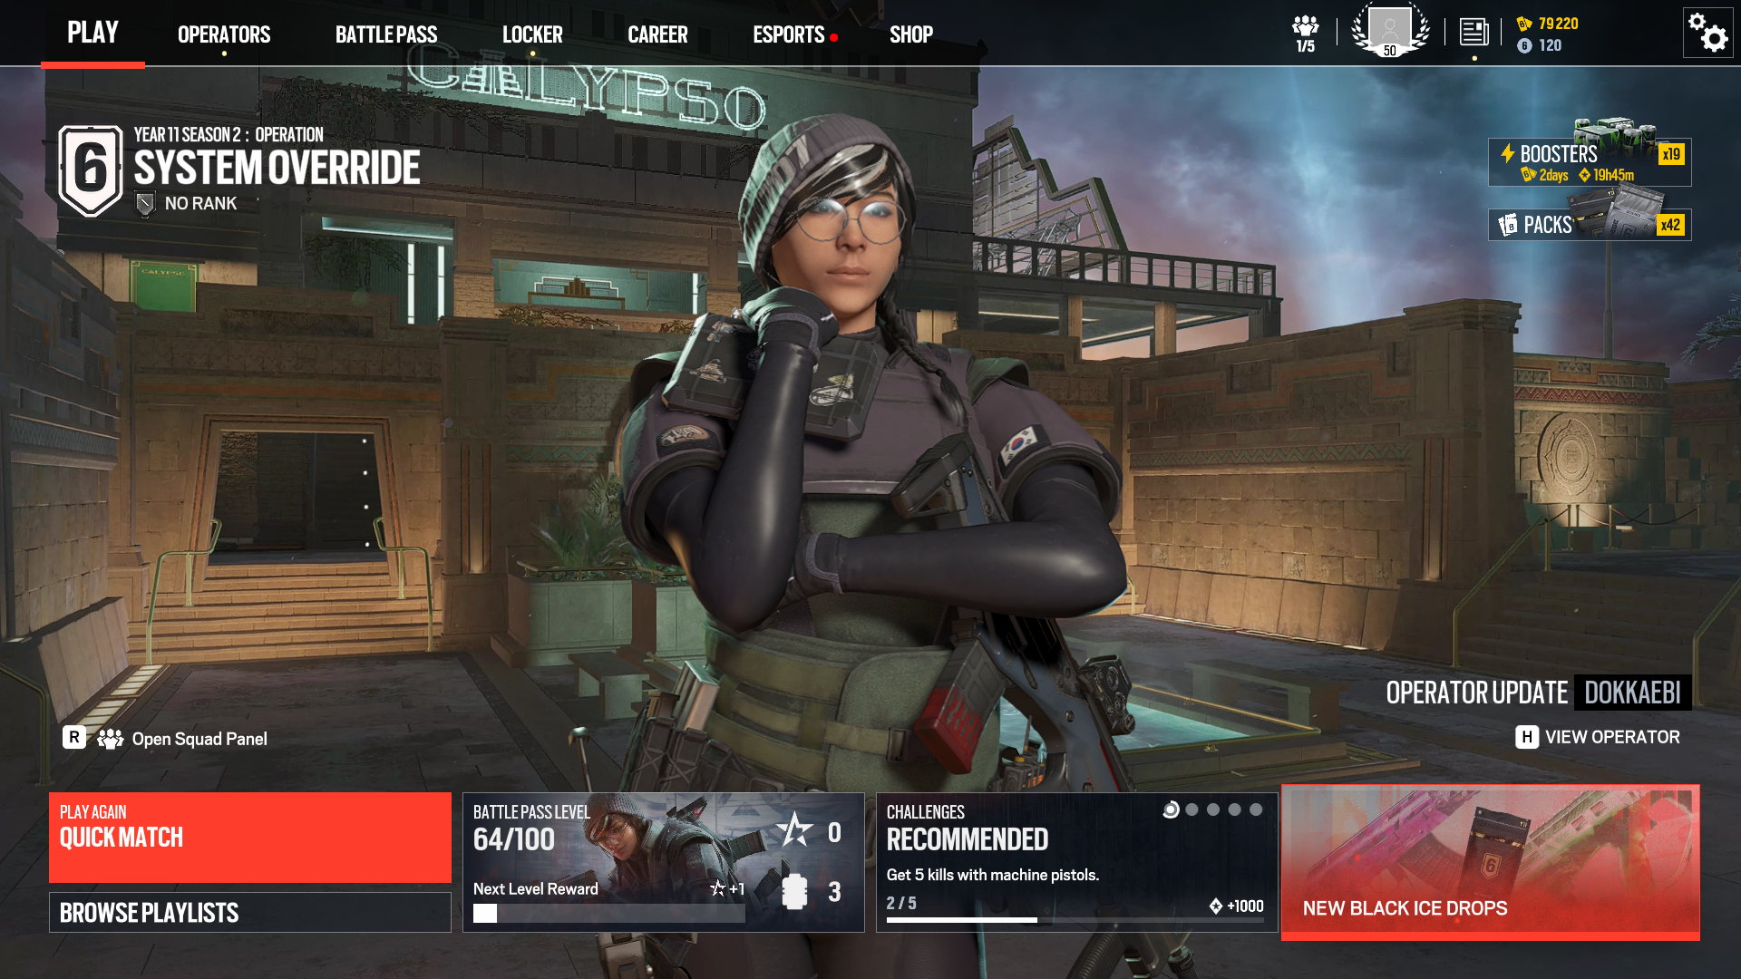Open the squad members icon showing 1/5

[1306, 34]
